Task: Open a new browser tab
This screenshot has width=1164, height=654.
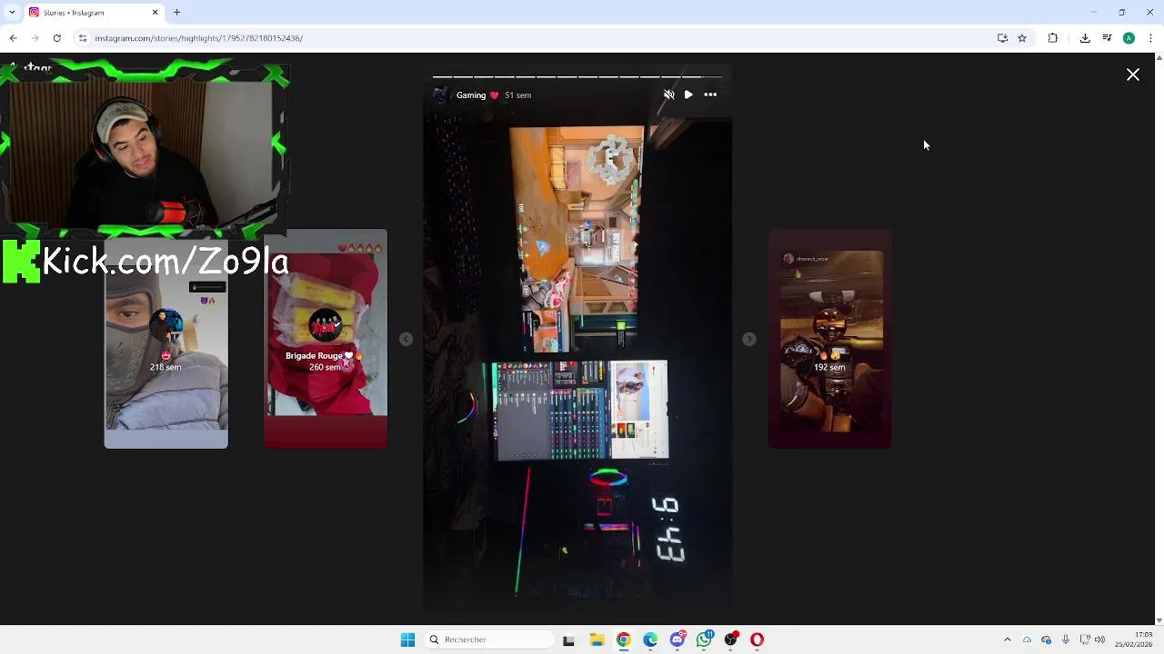Action: pos(177,13)
